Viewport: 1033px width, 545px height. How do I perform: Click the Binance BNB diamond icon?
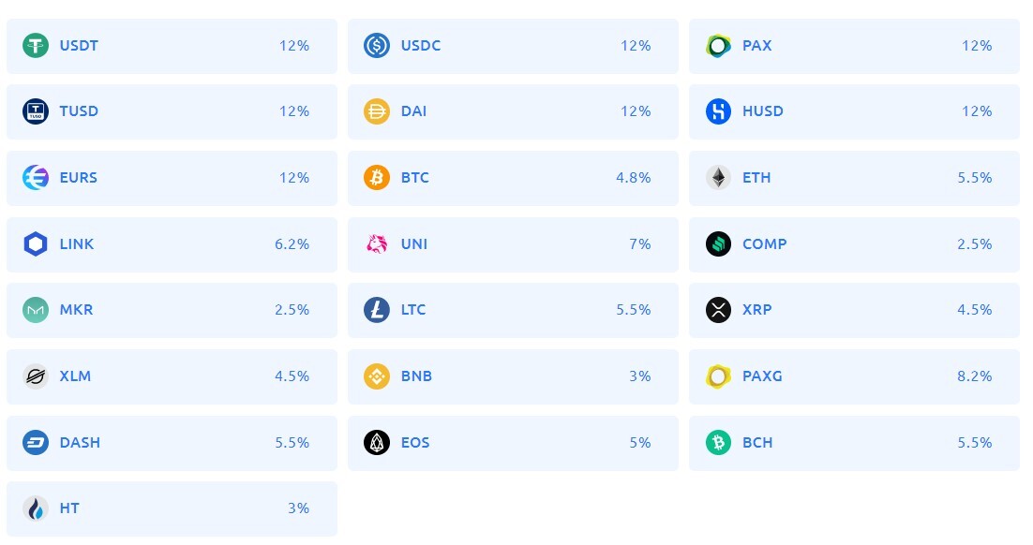[x=377, y=376]
